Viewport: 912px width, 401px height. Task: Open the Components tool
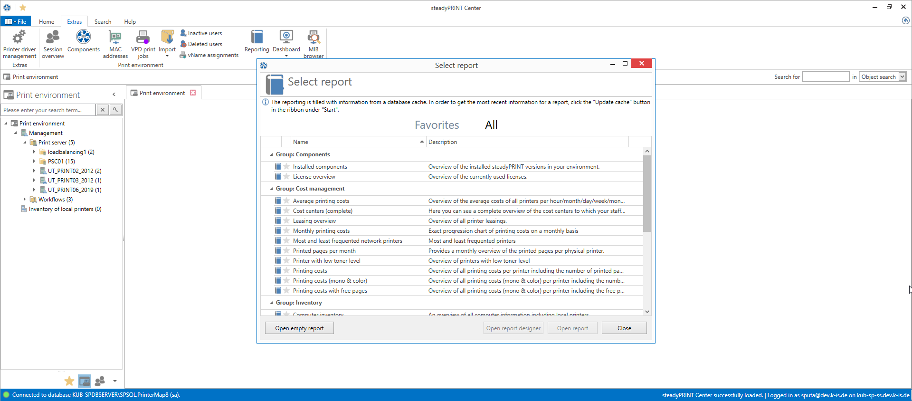[x=84, y=41]
